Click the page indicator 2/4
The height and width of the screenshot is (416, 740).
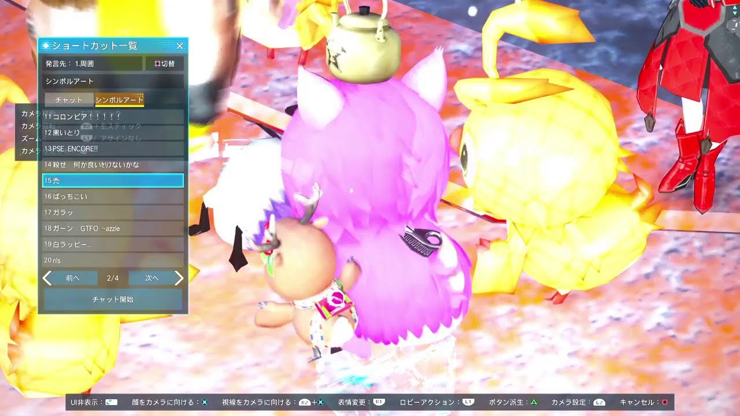pyautogui.click(x=113, y=278)
